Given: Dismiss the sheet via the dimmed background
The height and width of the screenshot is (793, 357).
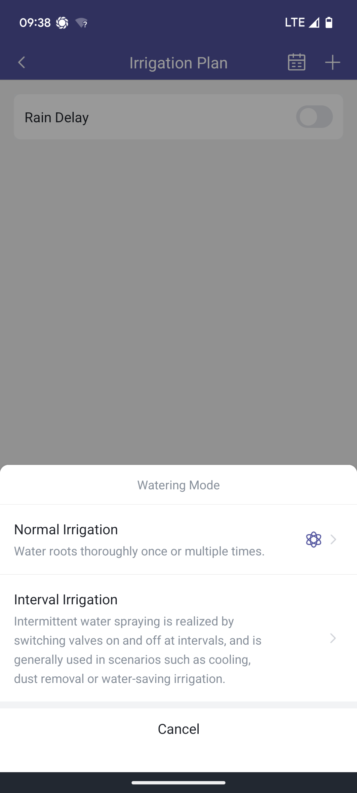Looking at the screenshot, I should [x=178, y=297].
